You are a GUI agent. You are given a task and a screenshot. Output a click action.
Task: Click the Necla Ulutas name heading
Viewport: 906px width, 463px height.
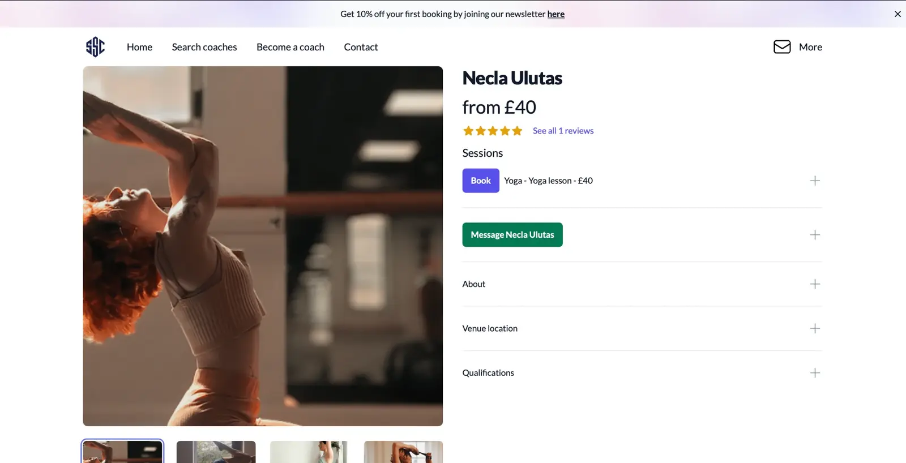point(512,78)
